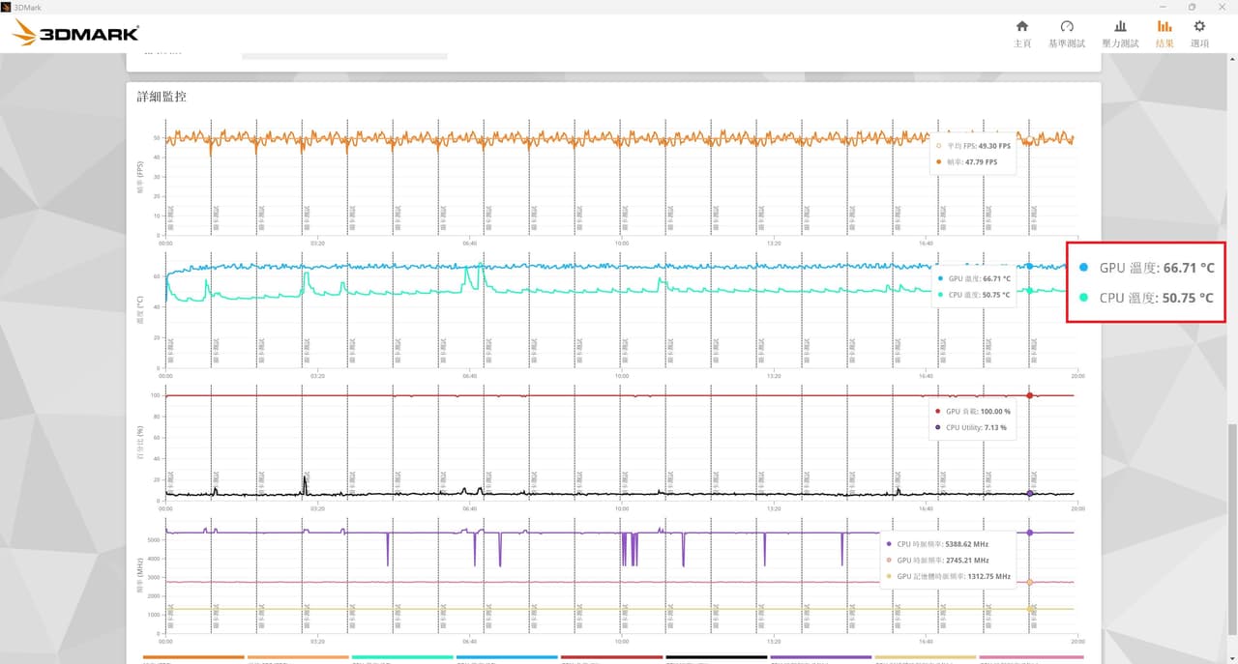Toggle the teal CPU temperature legend bar
The height and width of the screenshot is (664, 1238).
[x=402, y=657]
